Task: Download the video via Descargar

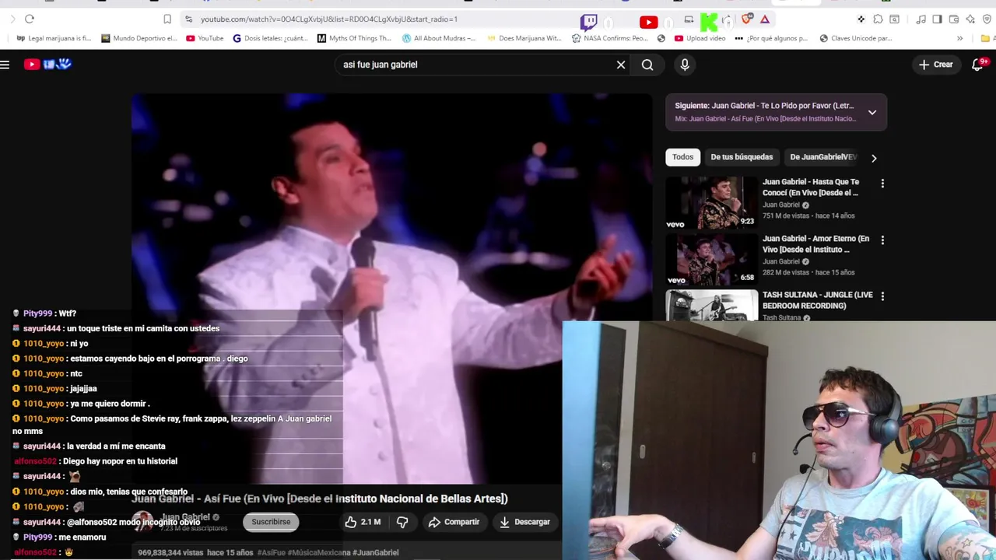Action: pos(524,522)
